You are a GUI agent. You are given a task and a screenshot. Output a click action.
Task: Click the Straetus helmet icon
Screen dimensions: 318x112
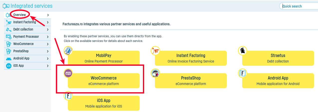coord(242,51)
